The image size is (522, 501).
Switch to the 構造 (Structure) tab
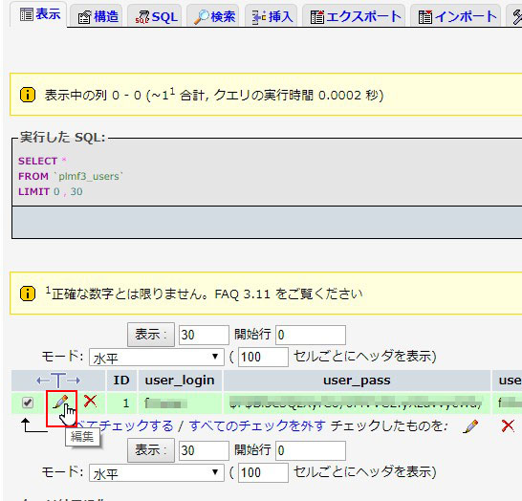[x=98, y=16]
